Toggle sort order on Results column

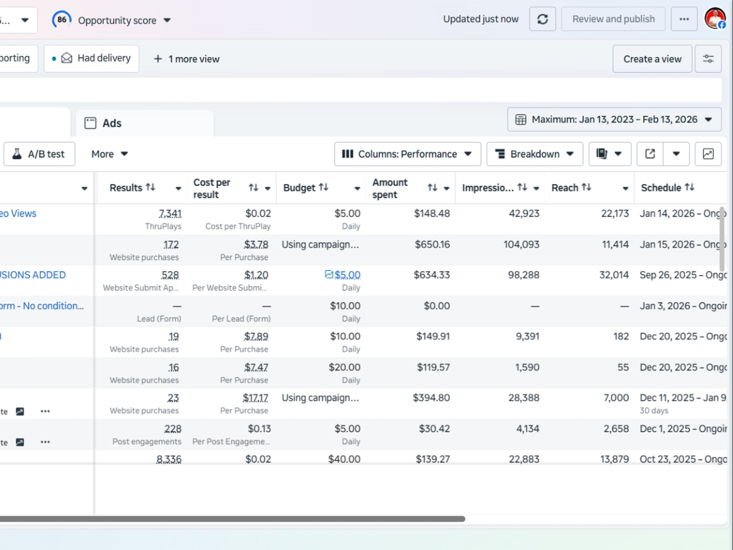149,188
